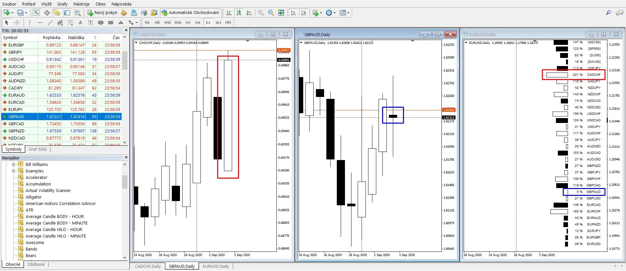Switch chart to line chart type

[249, 13]
